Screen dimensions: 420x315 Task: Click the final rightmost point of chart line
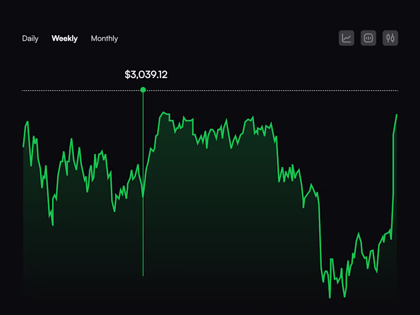[x=397, y=114]
